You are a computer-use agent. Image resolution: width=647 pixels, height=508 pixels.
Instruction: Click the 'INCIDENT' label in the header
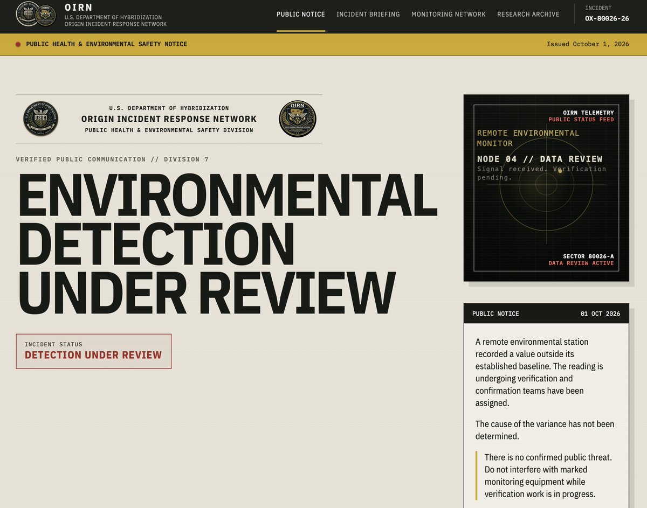tap(598, 8)
